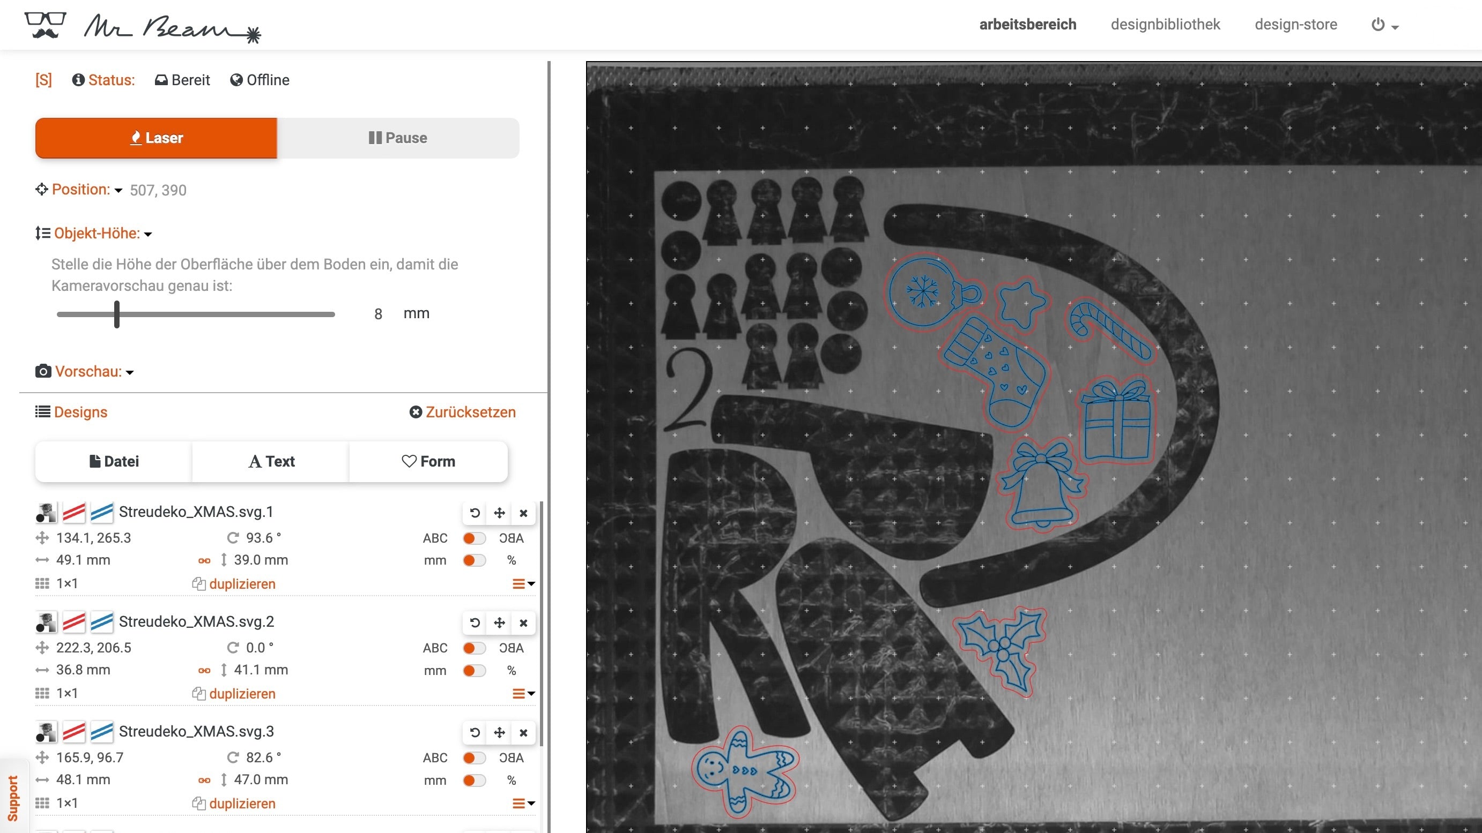Toggle the second switch for Streudeko_XMAS.svg.2
This screenshot has width=1482, height=833.
pyautogui.click(x=473, y=670)
